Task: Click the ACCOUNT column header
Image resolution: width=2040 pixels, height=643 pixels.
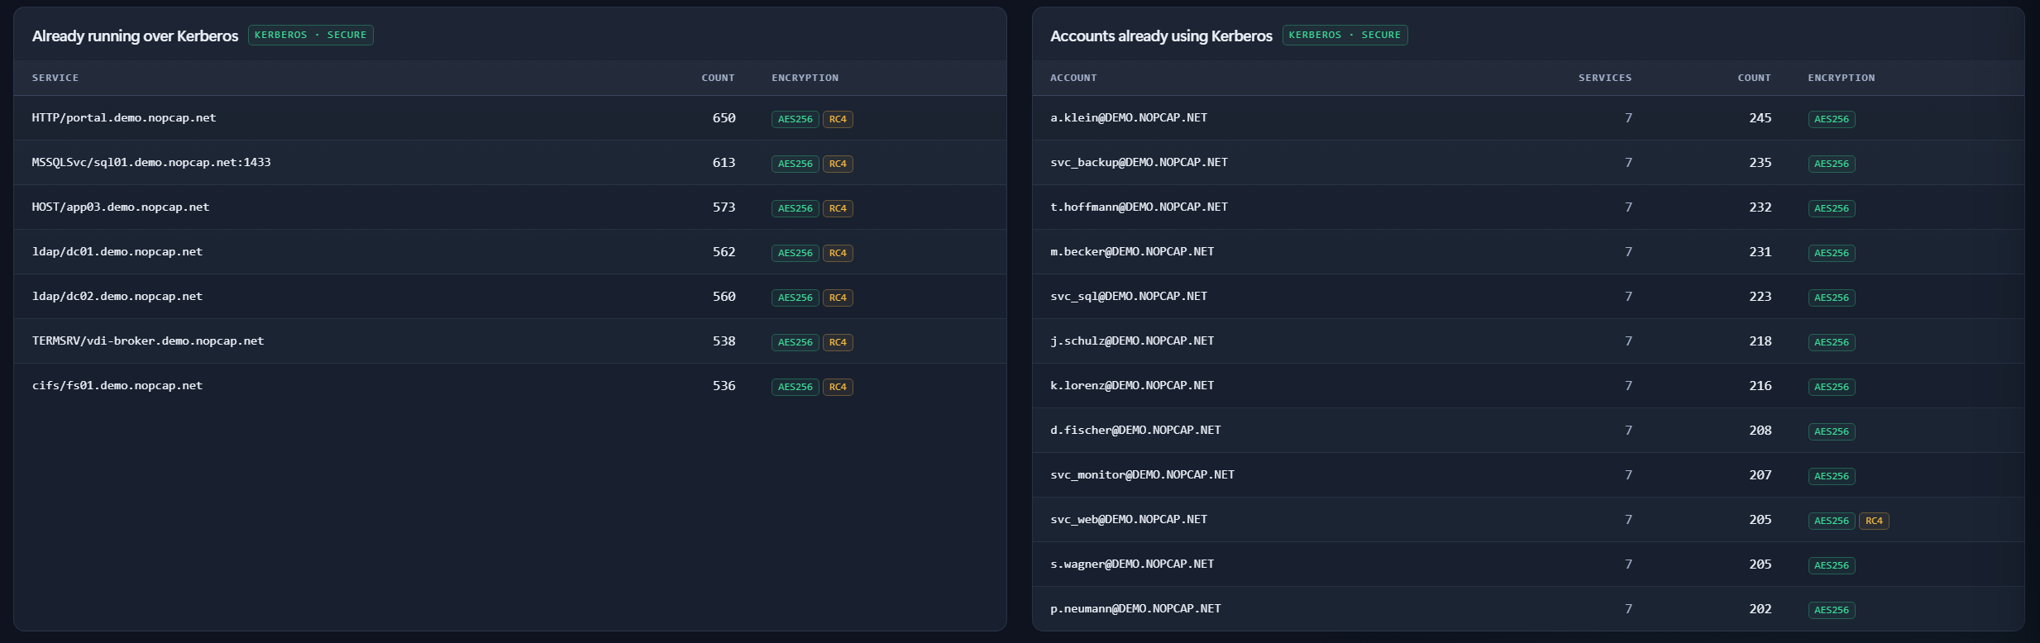Action: [1073, 78]
